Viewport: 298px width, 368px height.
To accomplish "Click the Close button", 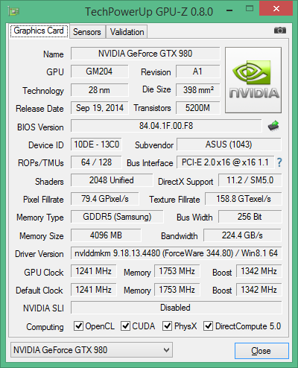I will (x=261, y=351).
